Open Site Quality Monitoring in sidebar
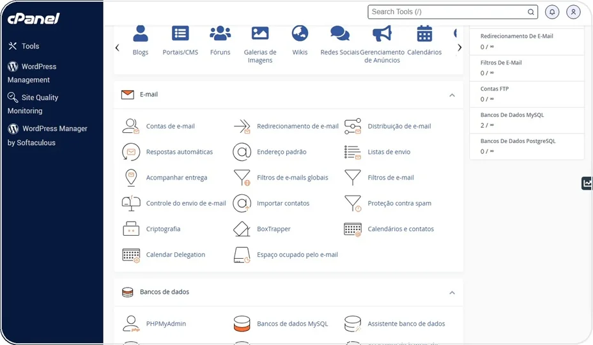The height and width of the screenshot is (345, 593). pos(33,103)
